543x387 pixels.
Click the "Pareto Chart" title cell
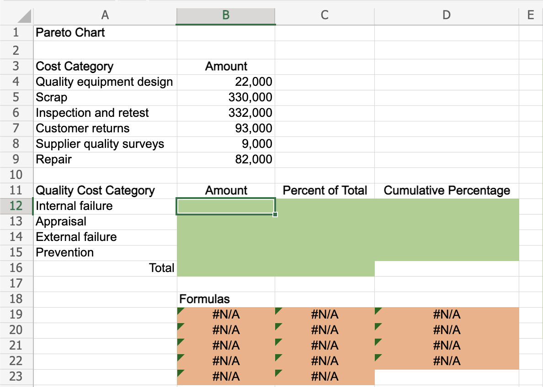click(70, 33)
